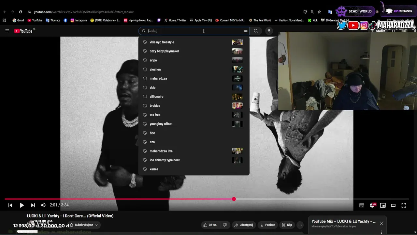Open the Instagram bookmark

(79, 20)
